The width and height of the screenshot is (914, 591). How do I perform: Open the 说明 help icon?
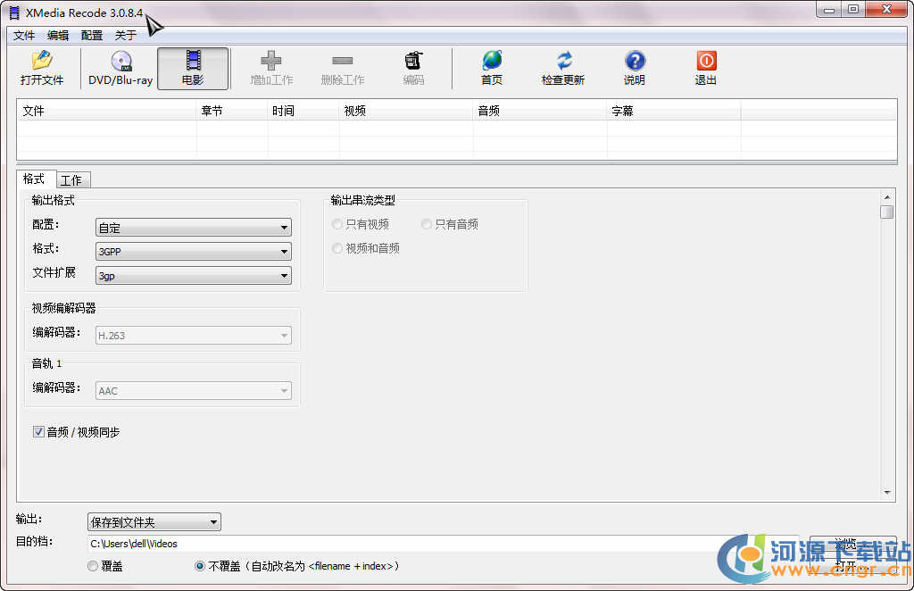point(635,61)
